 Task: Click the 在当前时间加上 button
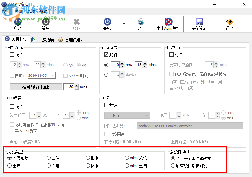click(36, 87)
